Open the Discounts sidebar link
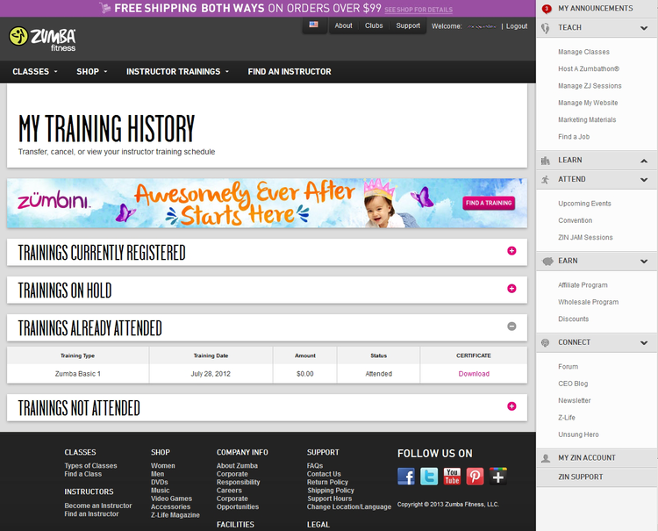Viewport: 658px width, 531px height. point(573,319)
